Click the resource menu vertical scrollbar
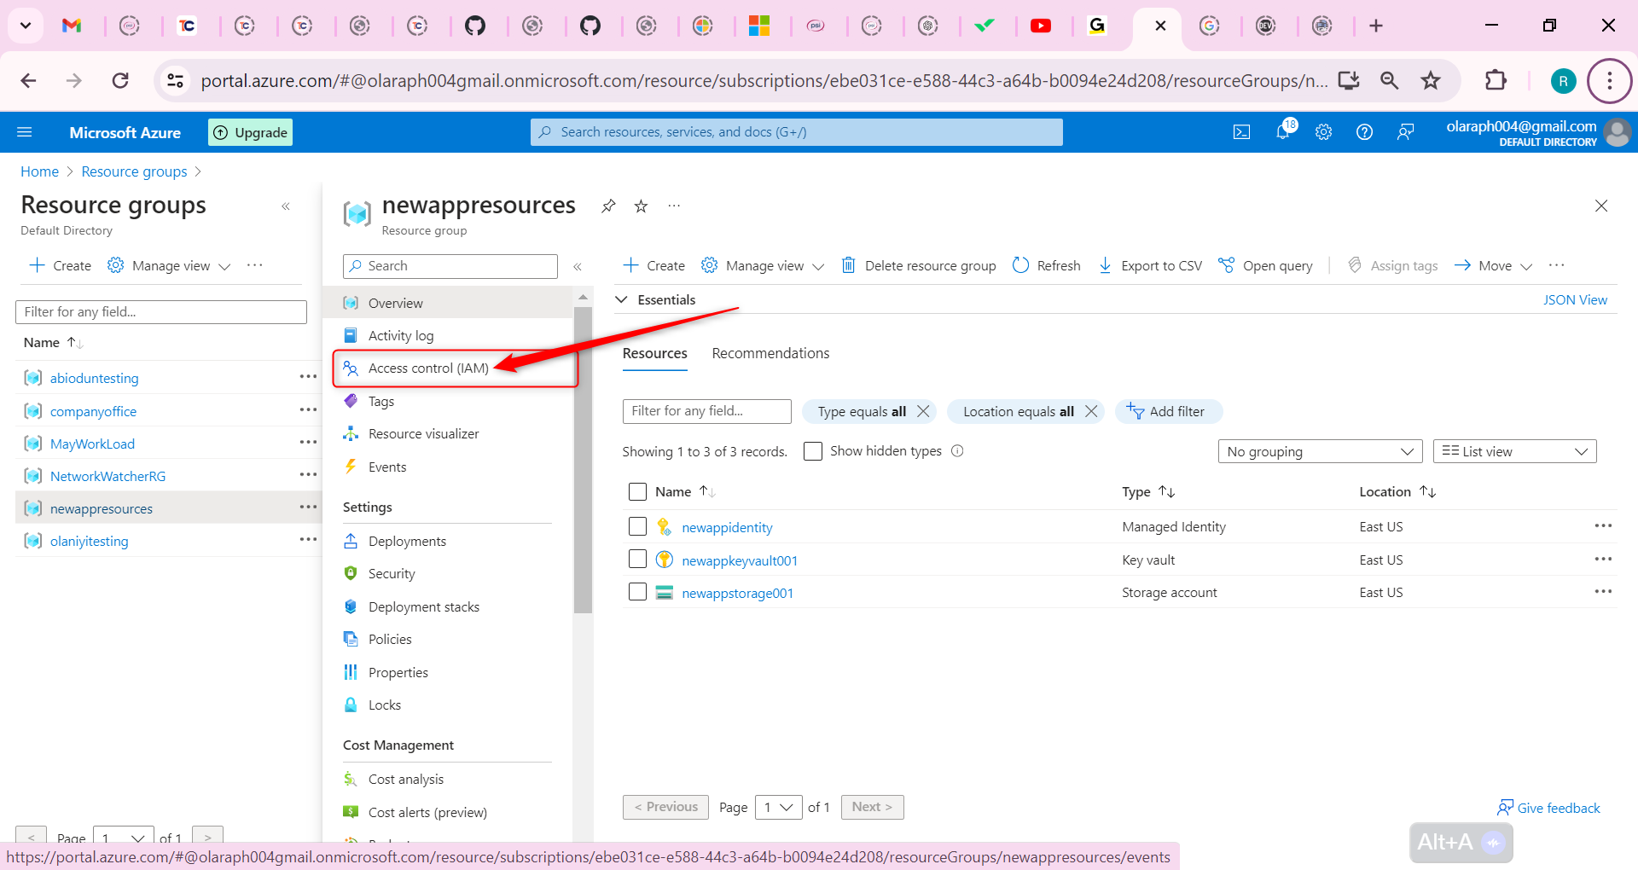The height and width of the screenshot is (870, 1638). 583,461
